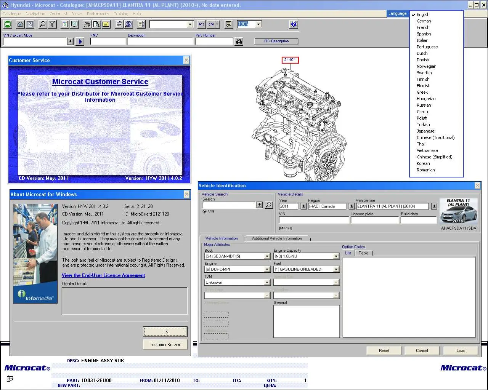Select German language
This screenshot has width=488, height=390.
click(424, 21)
